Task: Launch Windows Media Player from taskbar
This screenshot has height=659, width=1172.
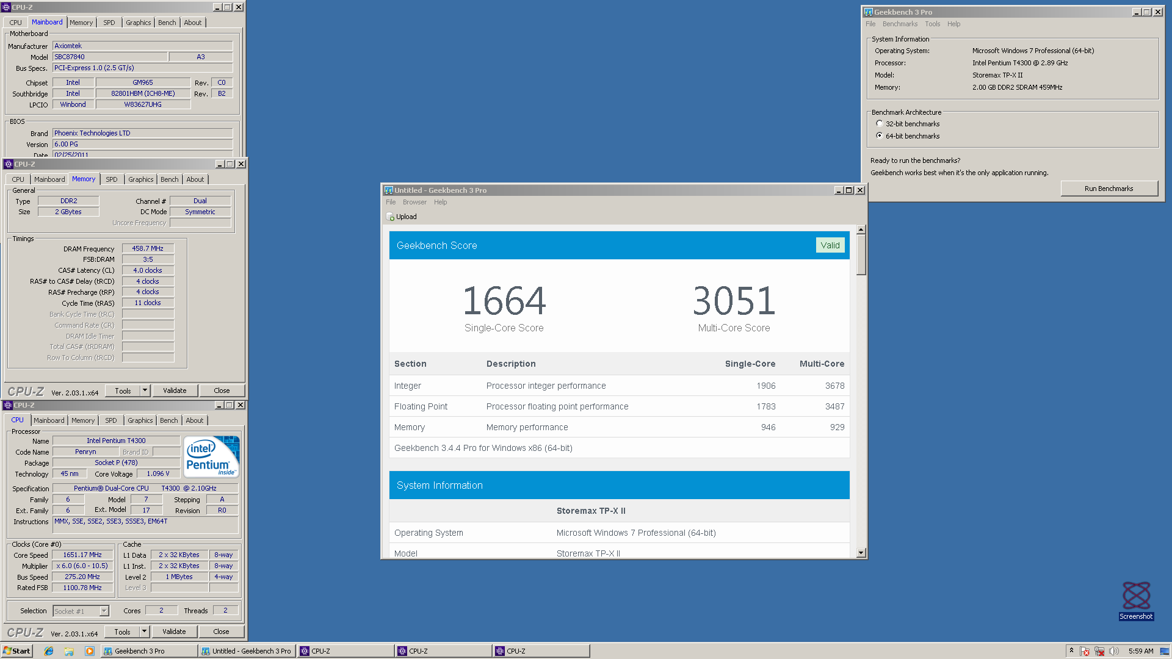Action: click(90, 651)
